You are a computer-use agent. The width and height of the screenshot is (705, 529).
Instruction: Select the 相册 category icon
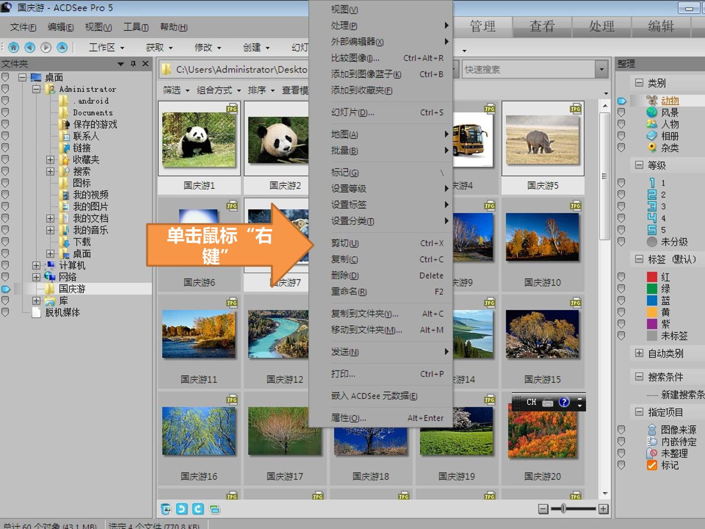tap(652, 136)
